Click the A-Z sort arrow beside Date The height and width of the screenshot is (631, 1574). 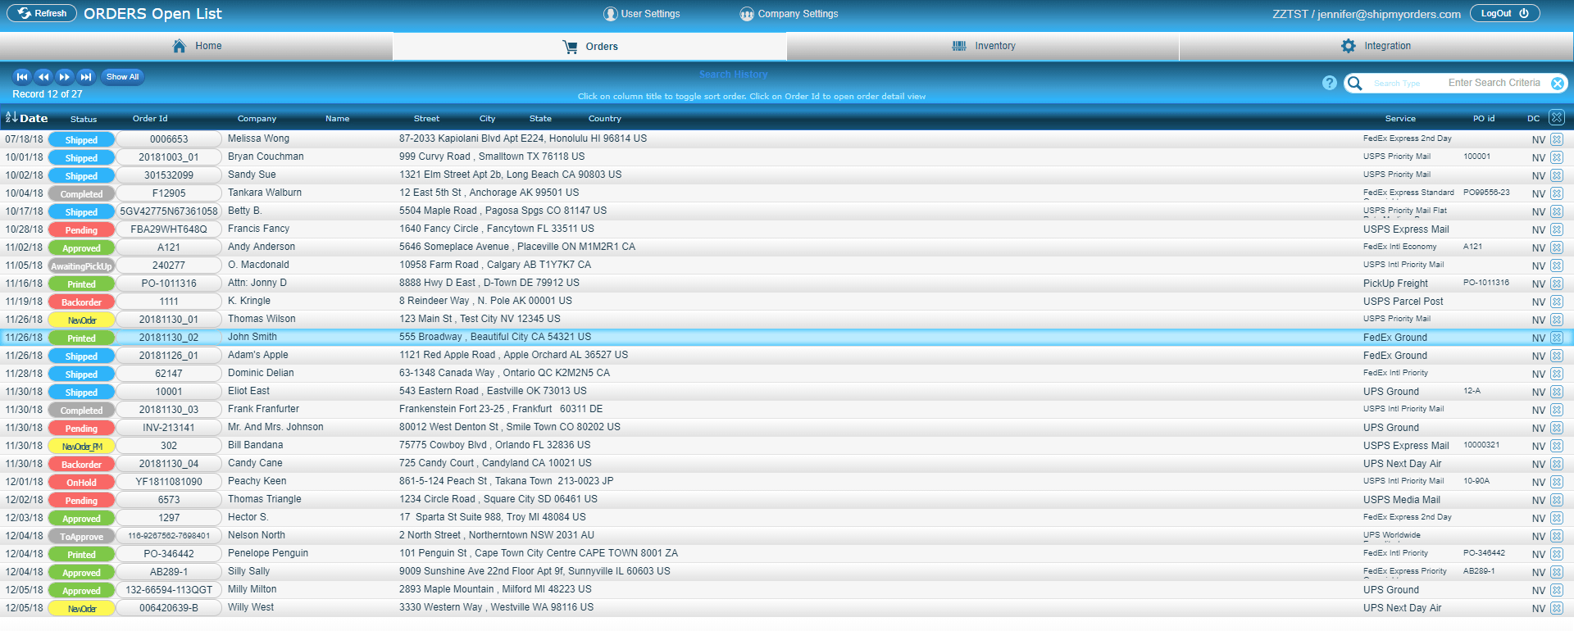tap(11, 117)
